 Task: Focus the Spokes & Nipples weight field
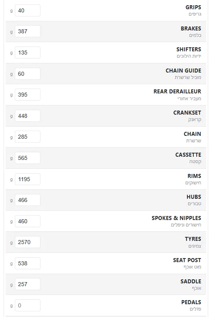tap(28, 221)
